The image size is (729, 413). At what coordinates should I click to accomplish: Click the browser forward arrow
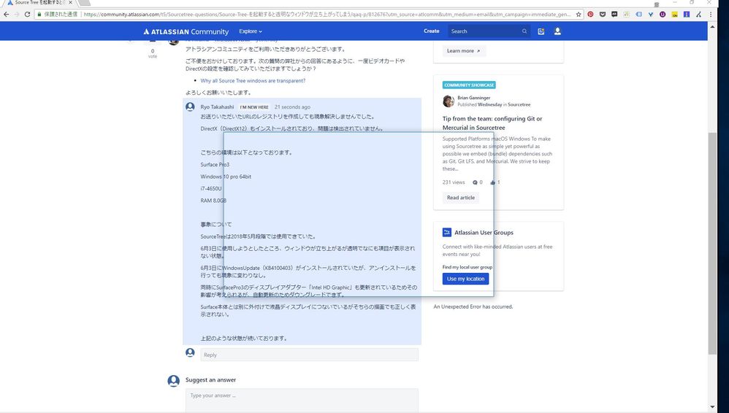click(x=17, y=15)
